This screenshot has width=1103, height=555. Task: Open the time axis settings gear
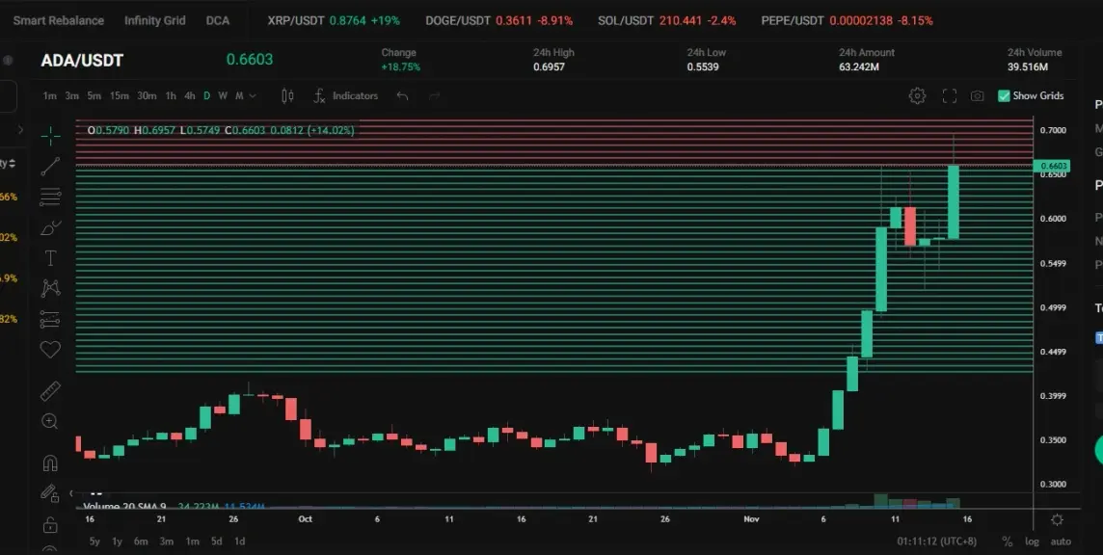(x=1058, y=519)
